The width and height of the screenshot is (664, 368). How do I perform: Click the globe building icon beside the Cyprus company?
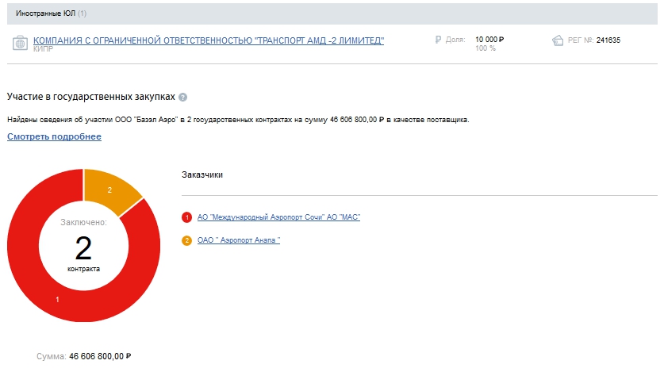(20, 43)
